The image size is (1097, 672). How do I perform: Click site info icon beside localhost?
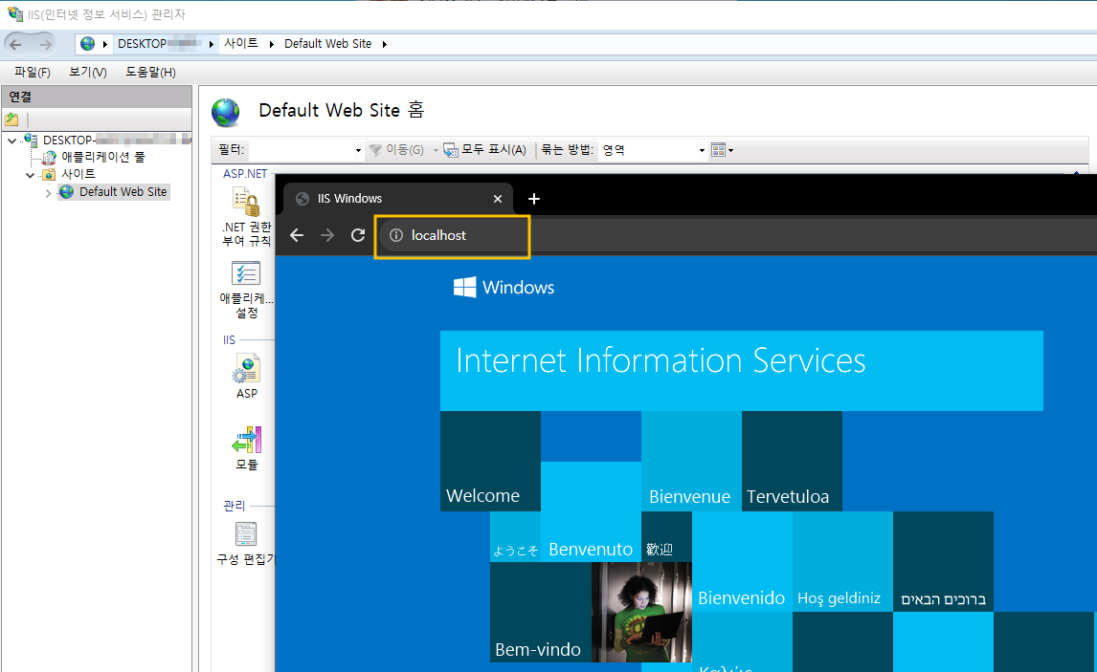(x=396, y=235)
